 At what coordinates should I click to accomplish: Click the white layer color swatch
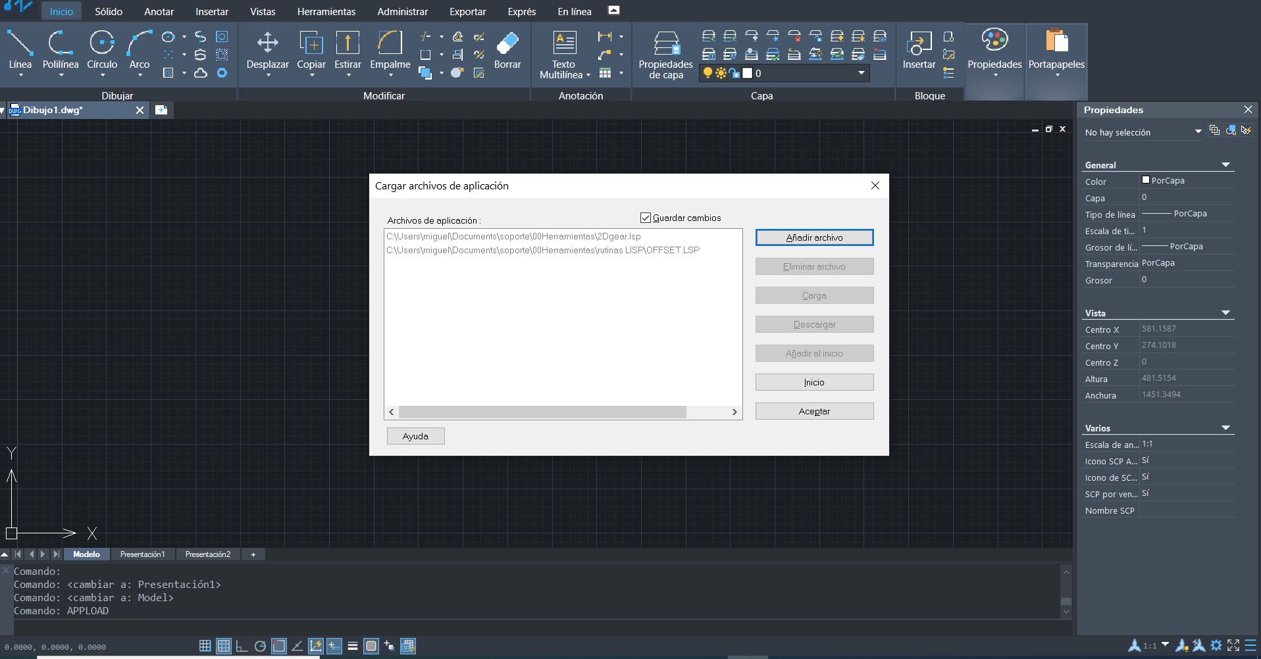[x=747, y=73]
